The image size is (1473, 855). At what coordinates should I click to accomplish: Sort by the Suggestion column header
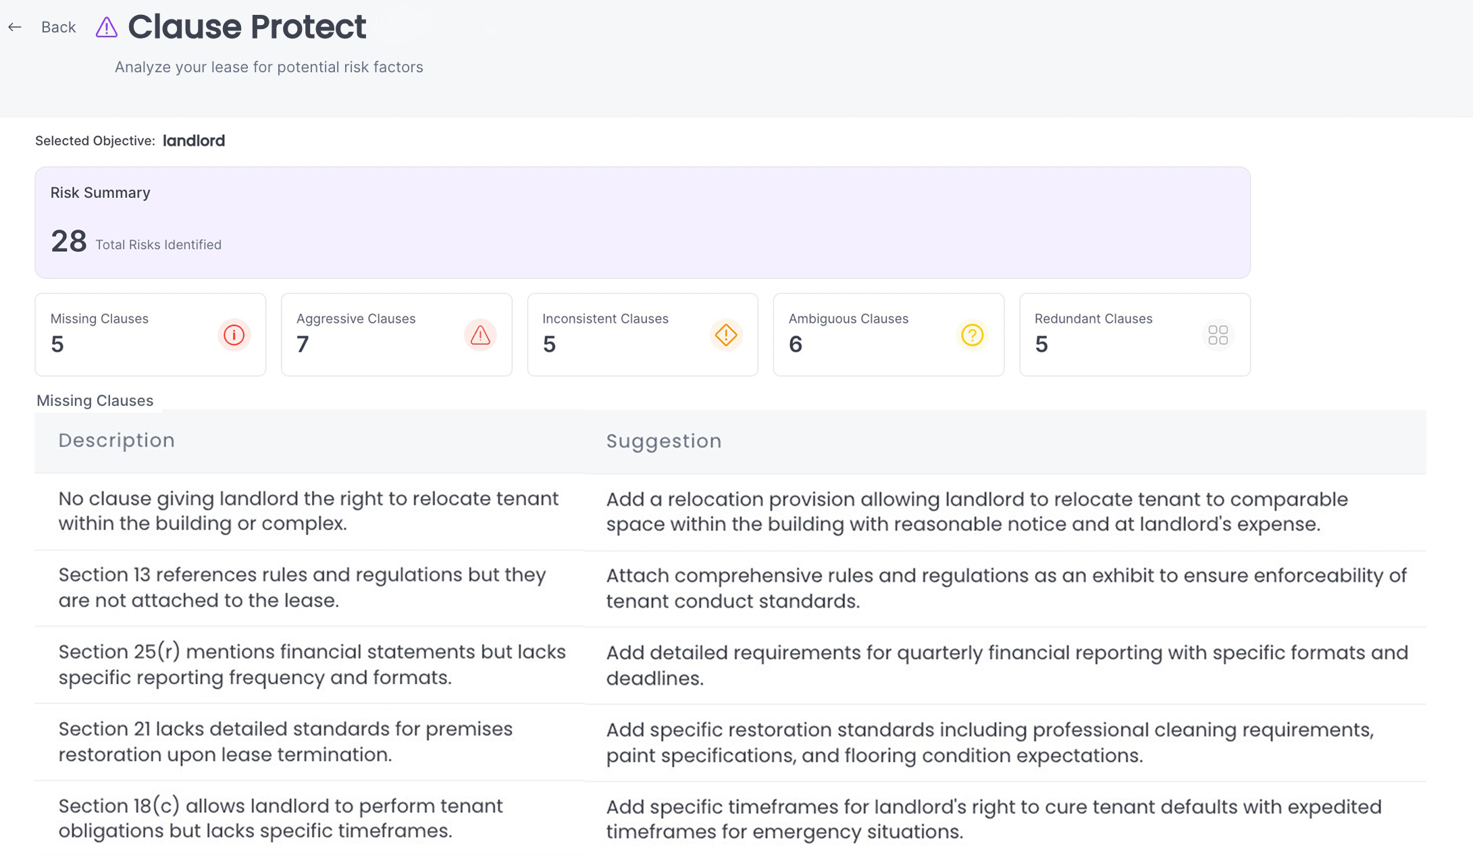pyautogui.click(x=663, y=440)
